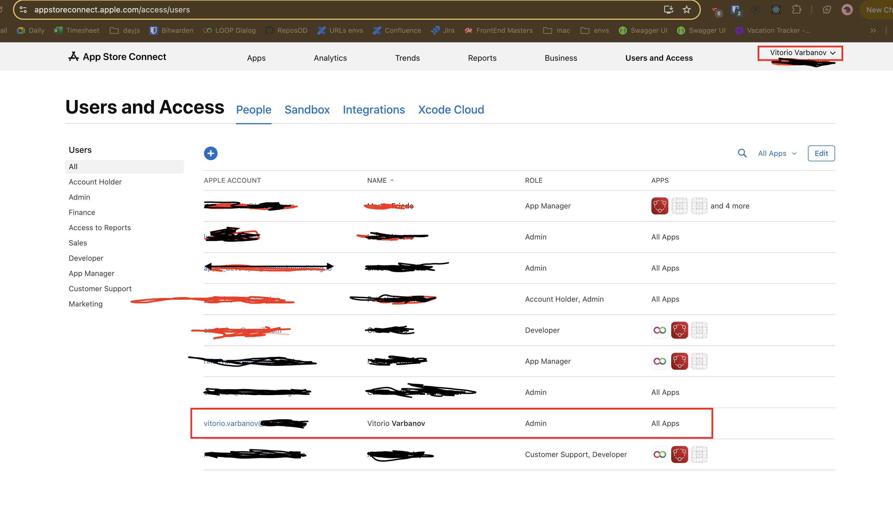Click the APPLE ACCOUNT column header
The width and height of the screenshot is (893, 505).
(232, 180)
